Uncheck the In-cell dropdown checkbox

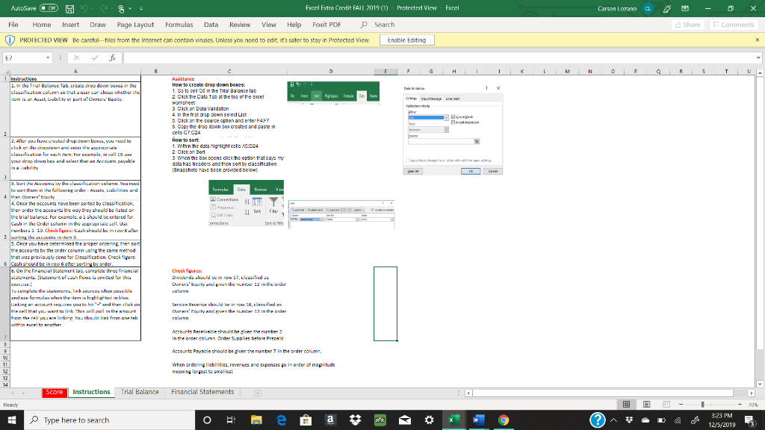(454, 122)
